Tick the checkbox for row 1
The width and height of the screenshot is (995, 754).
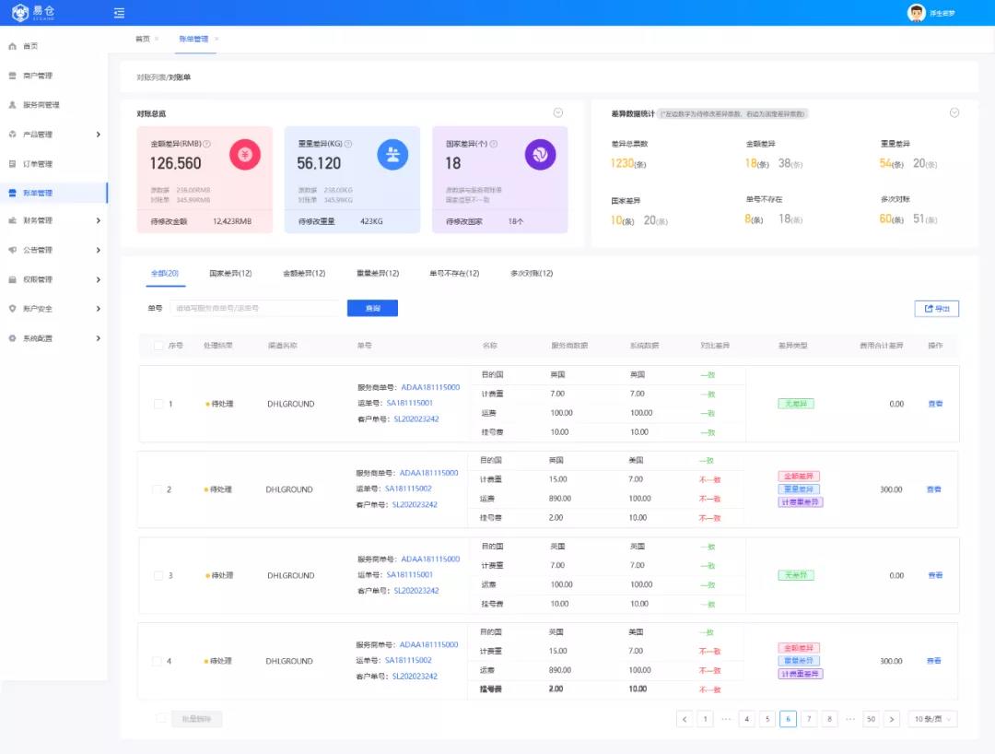tap(158, 404)
